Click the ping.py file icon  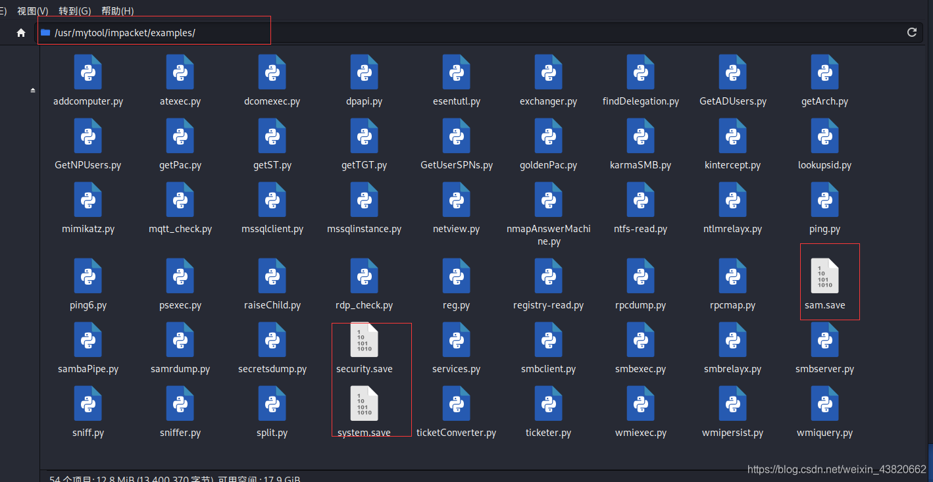pyautogui.click(x=825, y=200)
